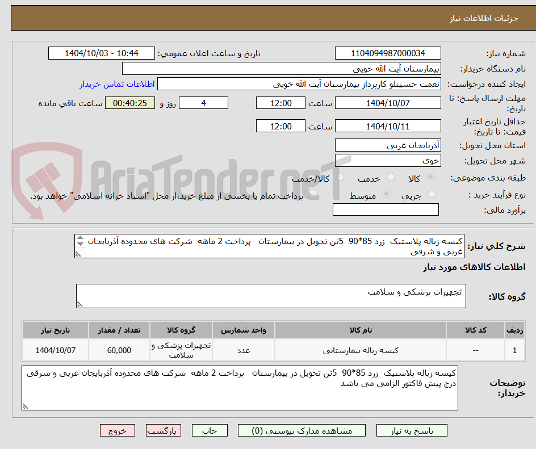The width and height of the screenshot is (536, 449).
Task: Click the remaining days field showing 4
Action: coord(203,103)
